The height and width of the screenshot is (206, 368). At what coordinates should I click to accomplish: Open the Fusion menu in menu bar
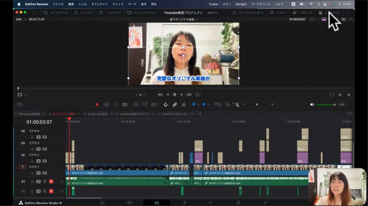(x=213, y=4)
